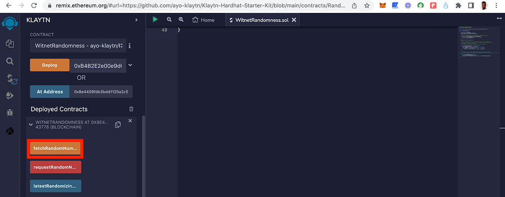This screenshot has width=505, height=197.
Task: Expand the Deploy parameters chevron
Action: [130, 65]
